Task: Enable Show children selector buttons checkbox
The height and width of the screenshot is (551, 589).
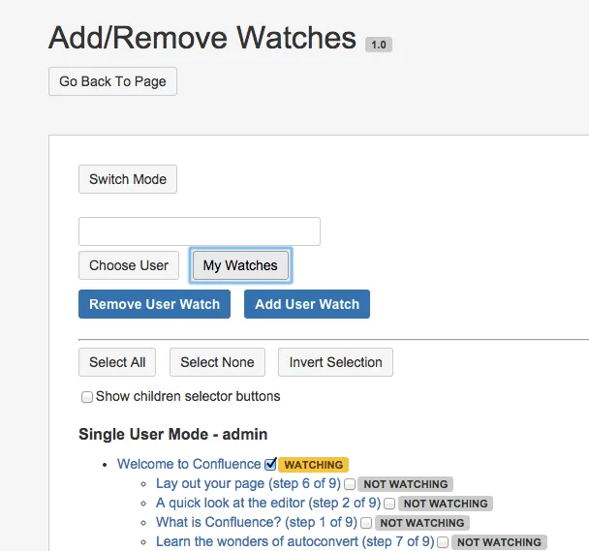Action: click(x=87, y=397)
